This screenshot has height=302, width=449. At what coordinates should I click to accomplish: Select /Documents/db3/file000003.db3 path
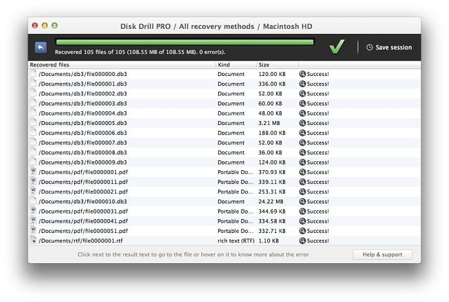[83, 104]
